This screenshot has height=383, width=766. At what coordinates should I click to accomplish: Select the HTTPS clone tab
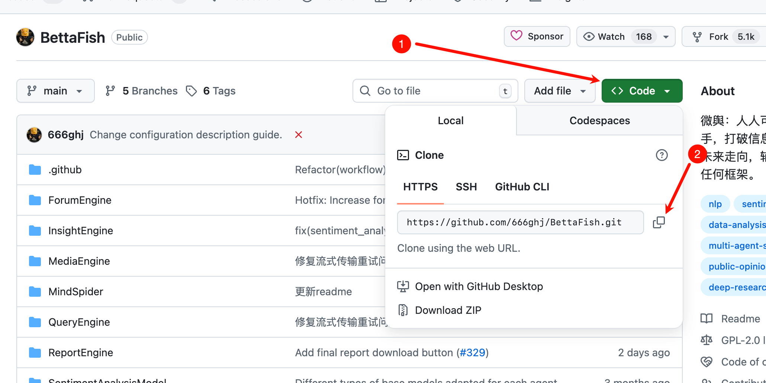point(420,187)
